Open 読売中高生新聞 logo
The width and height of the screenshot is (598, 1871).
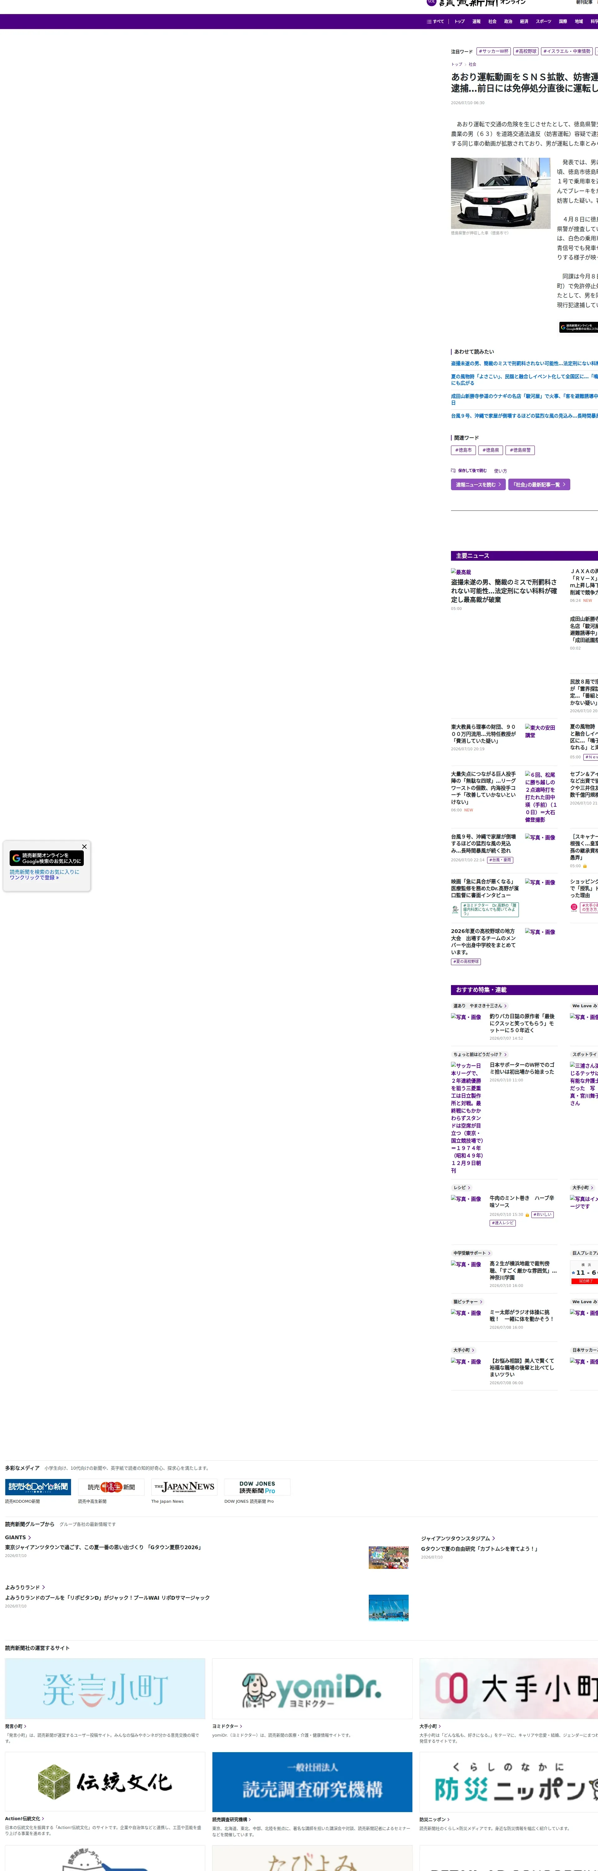111,1487
